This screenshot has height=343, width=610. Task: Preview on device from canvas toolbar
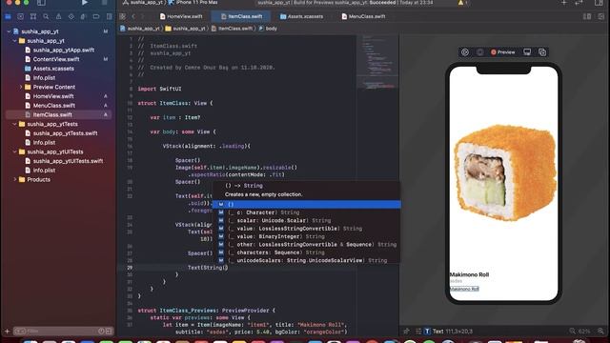527,52
